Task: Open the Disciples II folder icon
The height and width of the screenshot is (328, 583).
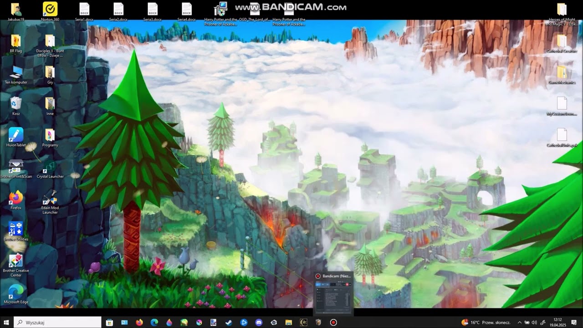Action: (x=50, y=46)
